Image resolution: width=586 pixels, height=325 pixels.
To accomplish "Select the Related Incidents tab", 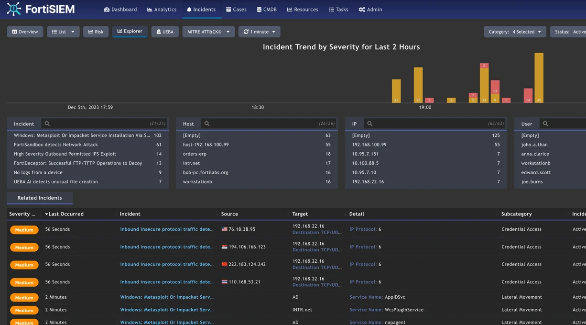I will 40,198.
